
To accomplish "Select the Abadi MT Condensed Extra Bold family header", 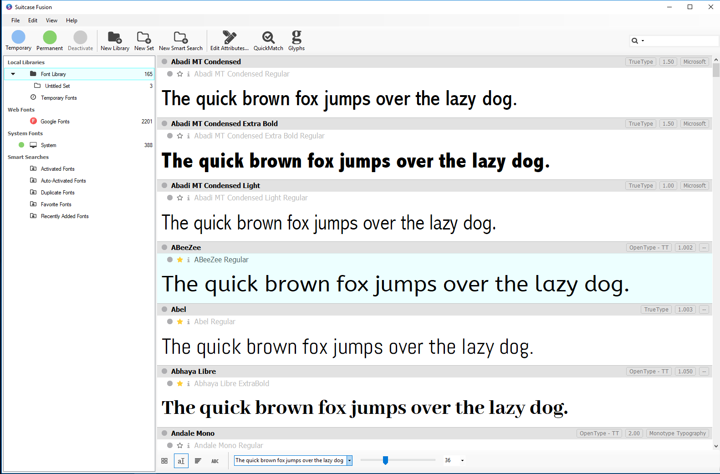I will 434,124.
